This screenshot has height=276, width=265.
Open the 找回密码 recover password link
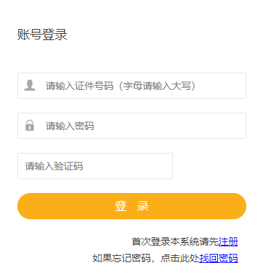[219, 258]
